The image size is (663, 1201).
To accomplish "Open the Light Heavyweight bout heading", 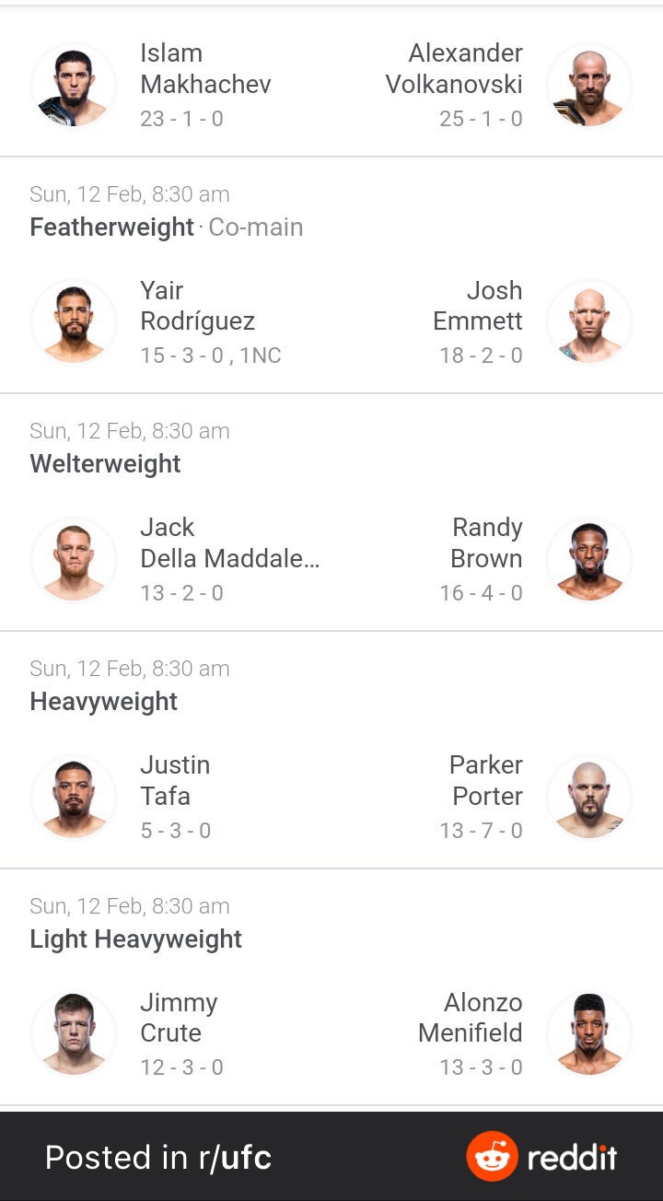I will pyautogui.click(x=135, y=939).
